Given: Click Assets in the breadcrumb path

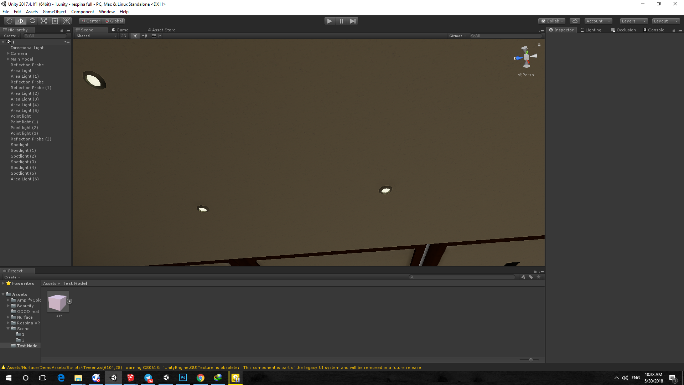Looking at the screenshot, I should 50,283.
